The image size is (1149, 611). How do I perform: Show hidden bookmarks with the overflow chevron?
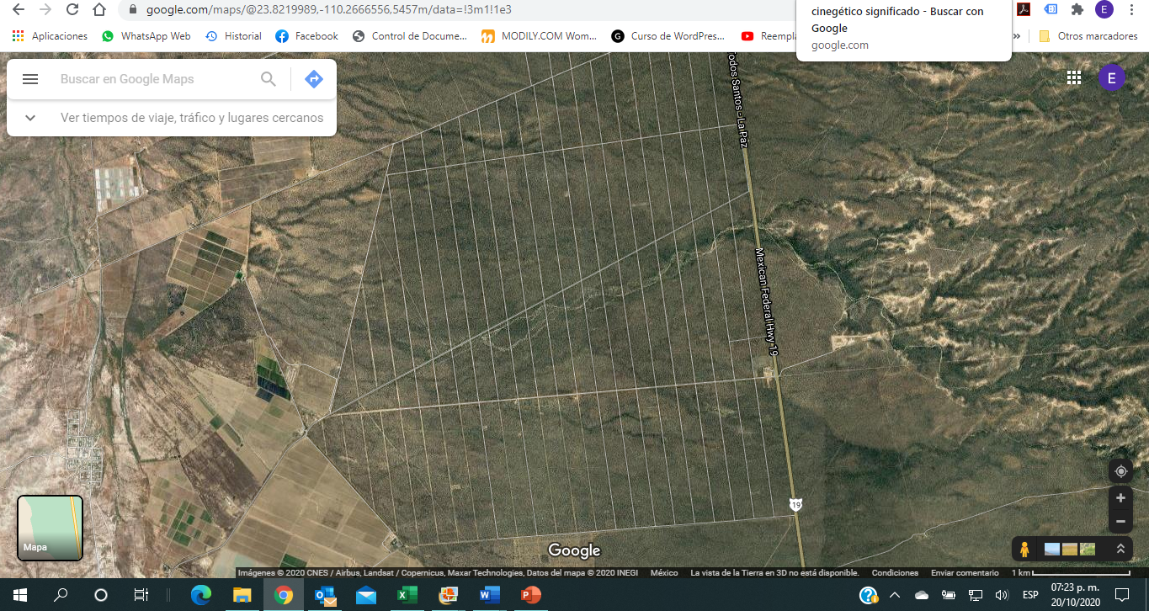1017,36
